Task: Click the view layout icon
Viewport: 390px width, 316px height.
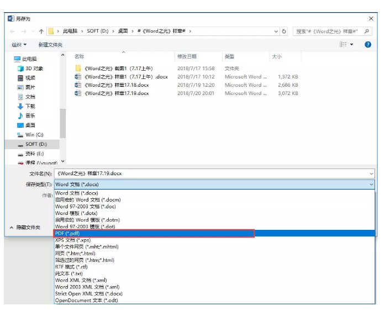Action: pos(343,44)
